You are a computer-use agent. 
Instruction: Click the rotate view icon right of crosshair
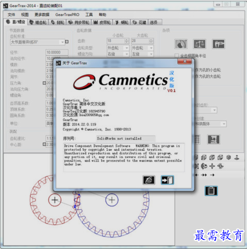tap(220, 166)
